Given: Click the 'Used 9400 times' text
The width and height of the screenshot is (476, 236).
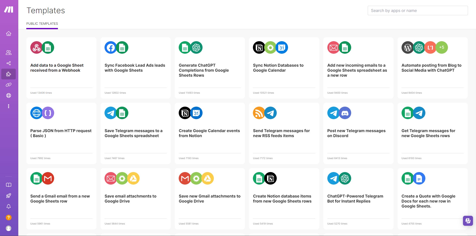Looking at the screenshot, I should coord(337,93).
